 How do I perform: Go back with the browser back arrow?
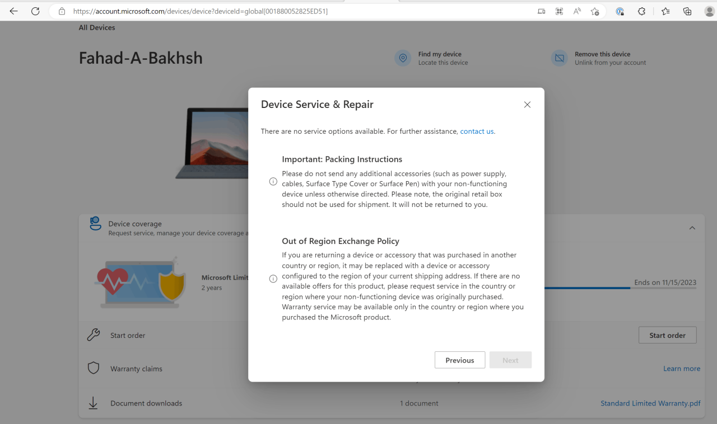(13, 11)
